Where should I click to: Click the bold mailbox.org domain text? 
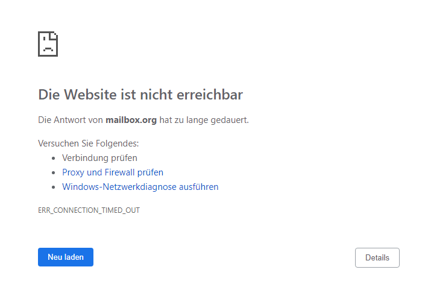tap(131, 120)
